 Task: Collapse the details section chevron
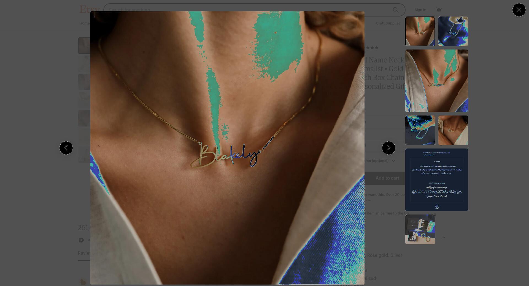click(444, 237)
